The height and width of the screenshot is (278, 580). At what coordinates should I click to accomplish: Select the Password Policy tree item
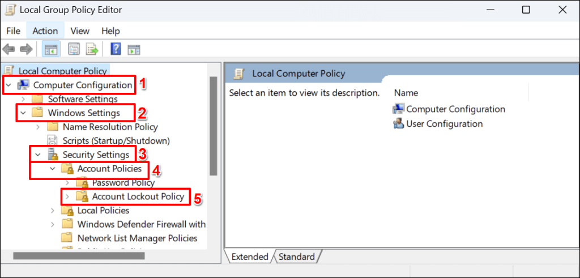coord(123,183)
